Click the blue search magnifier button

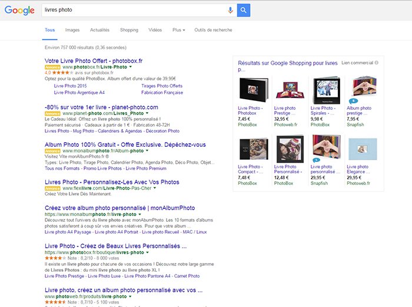coord(244,10)
